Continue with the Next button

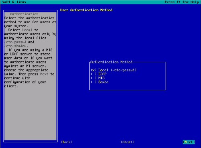tap(189, 142)
